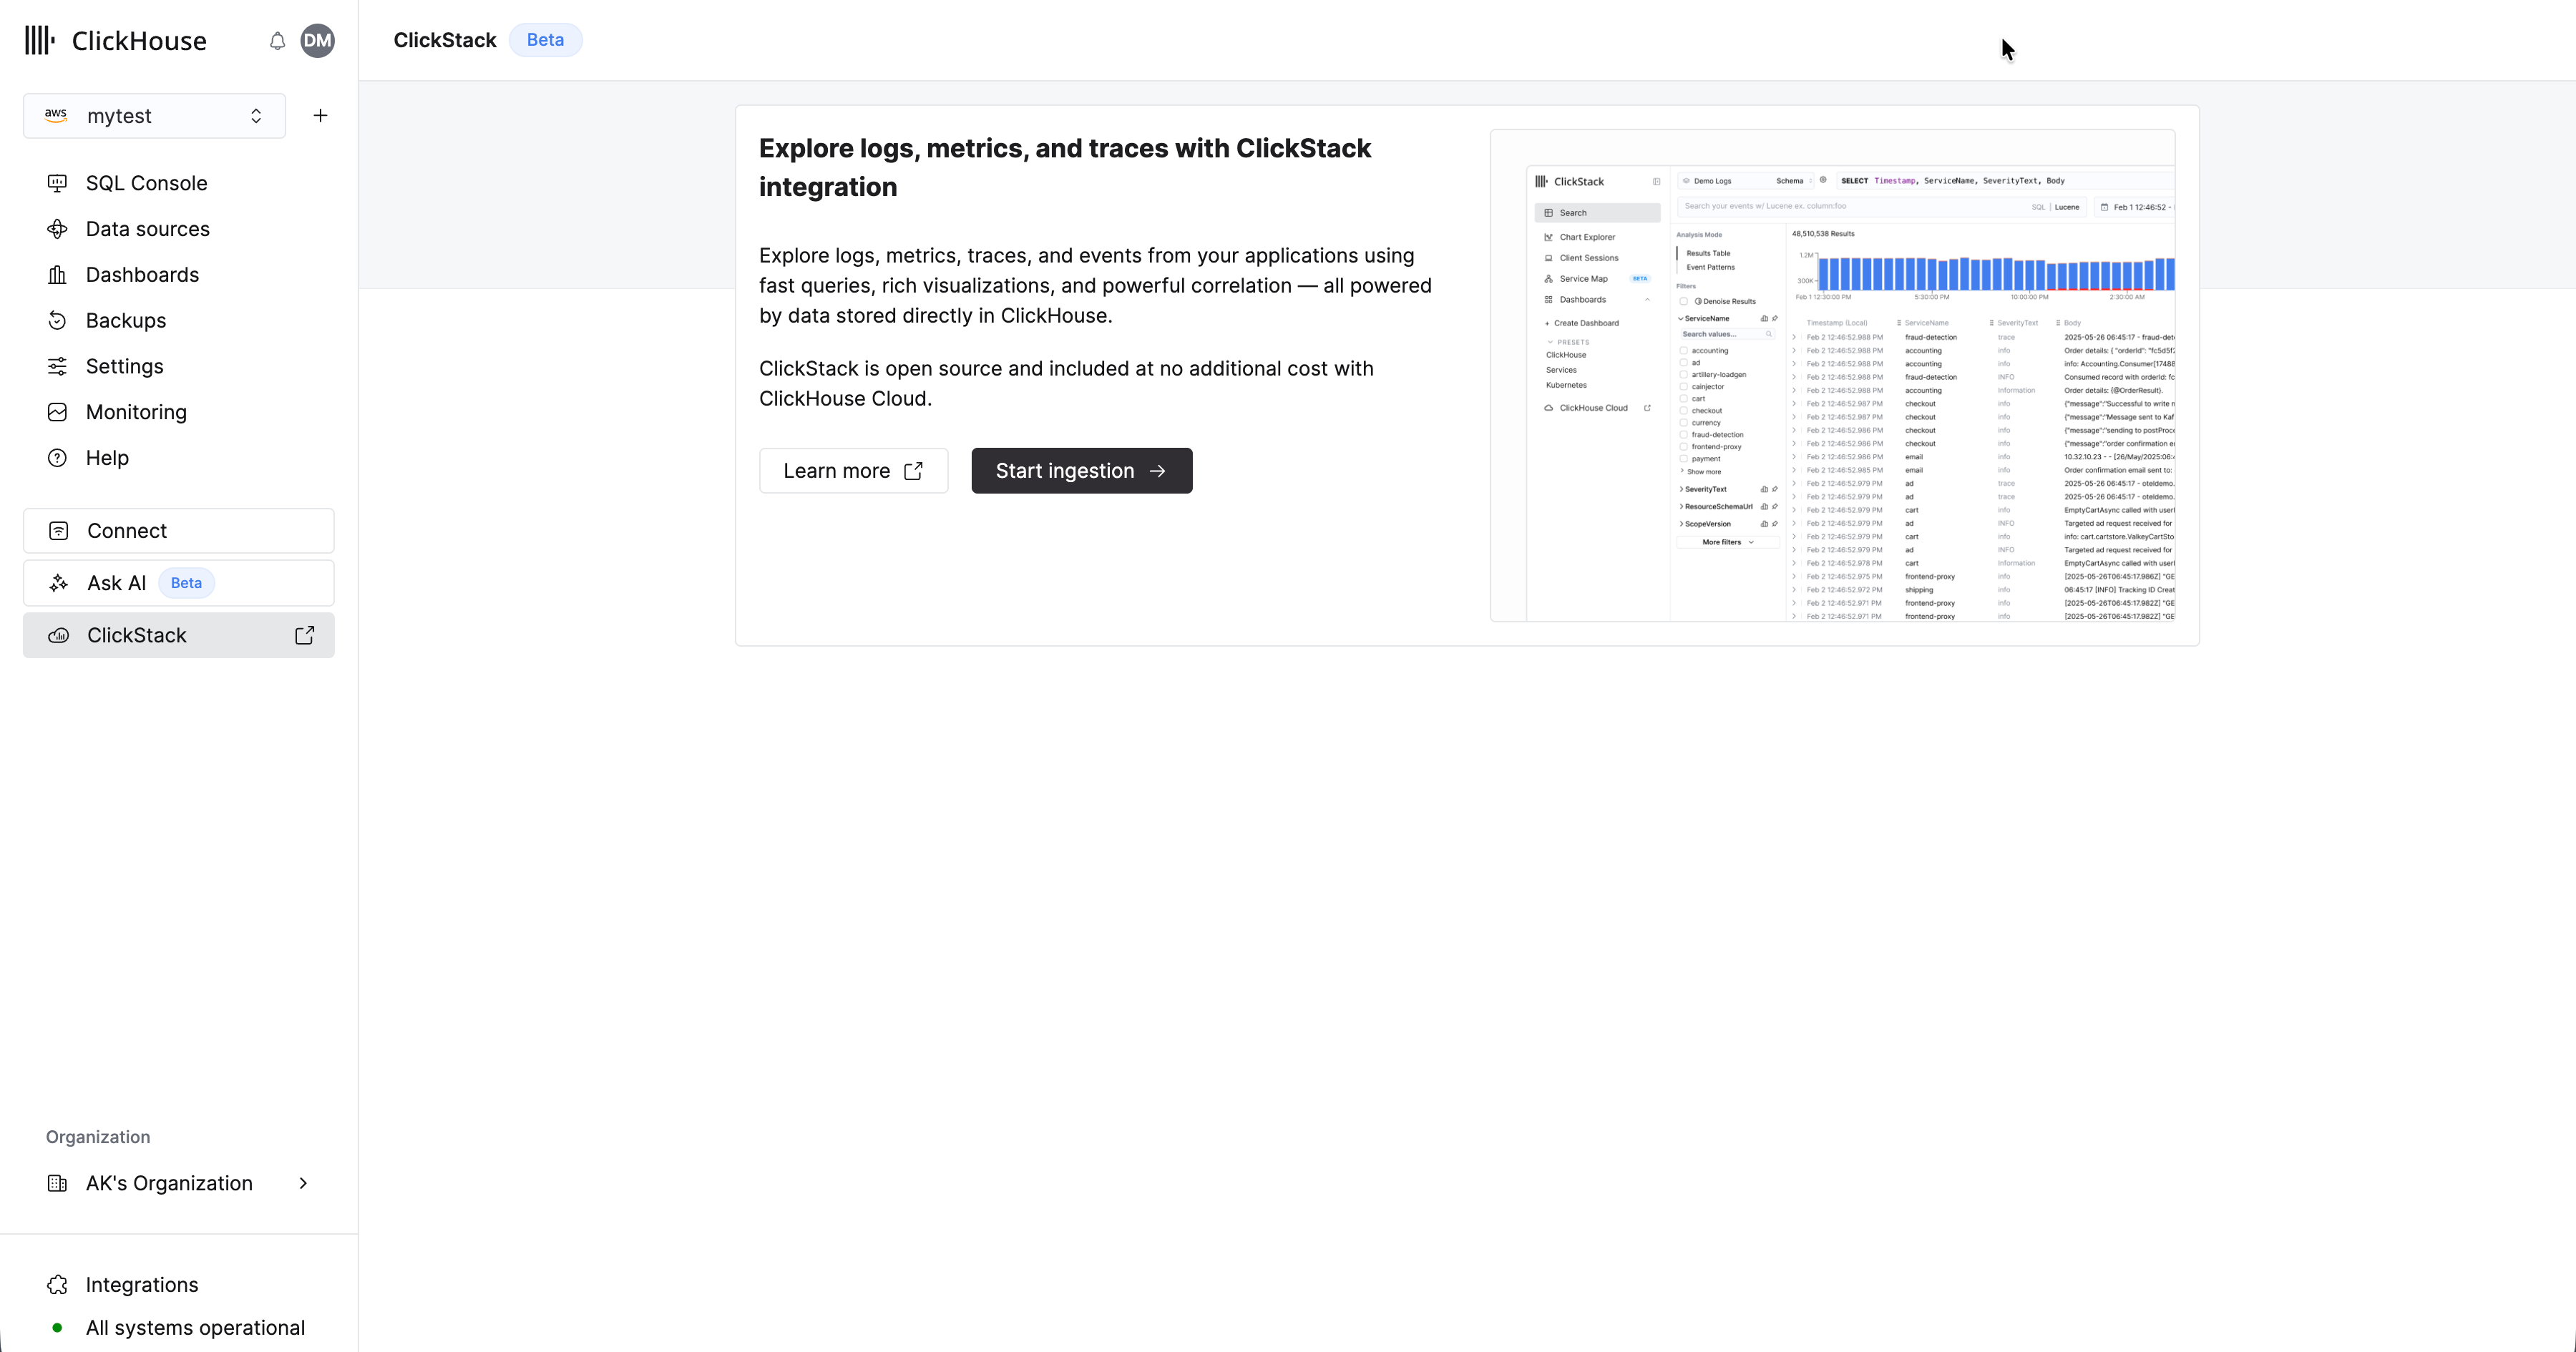Go to Data sources page
Image resolution: width=2576 pixels, height=1352 pixels.
[x=147, y=229]
